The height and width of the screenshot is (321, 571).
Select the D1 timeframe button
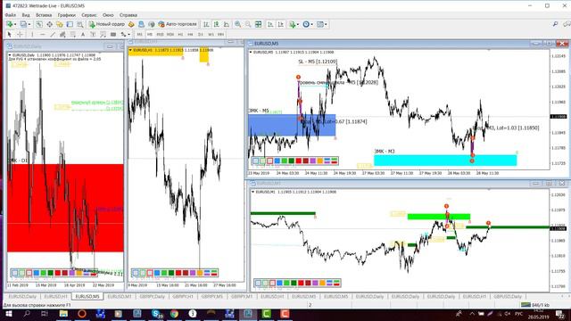200,35
